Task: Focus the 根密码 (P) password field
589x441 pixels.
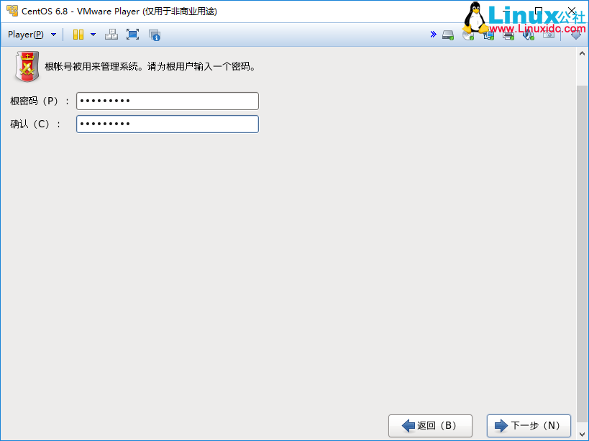Action: pos(167,101)
